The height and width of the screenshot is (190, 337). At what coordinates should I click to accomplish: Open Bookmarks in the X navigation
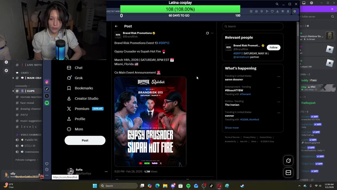(x=80, y=88)
